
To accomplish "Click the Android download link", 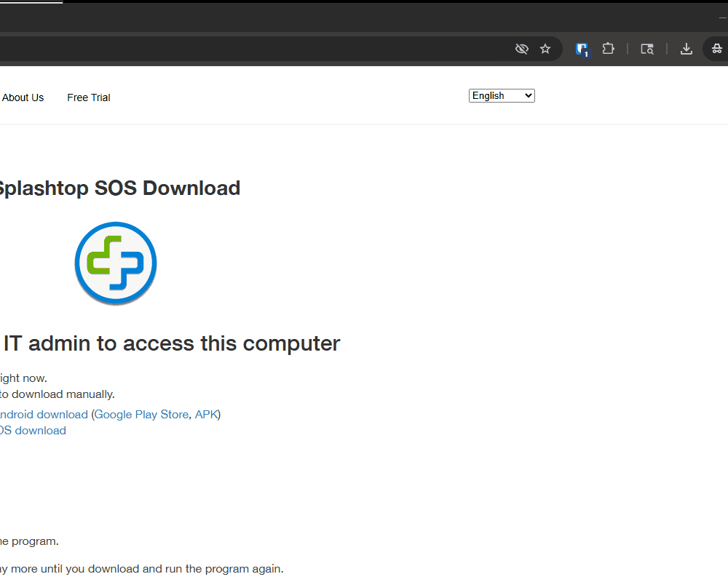I will click(42, 415).
